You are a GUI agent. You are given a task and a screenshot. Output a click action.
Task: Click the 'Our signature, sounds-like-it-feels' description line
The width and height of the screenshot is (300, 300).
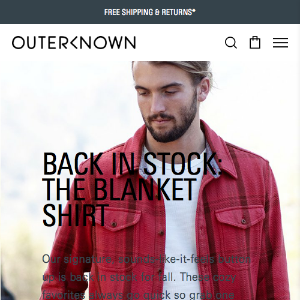point(146,259)
